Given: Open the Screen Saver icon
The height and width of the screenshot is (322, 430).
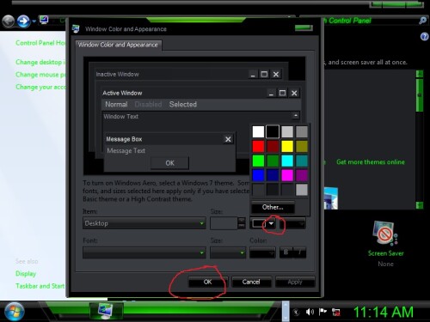Looking at the screenshot, I should [385, 233].
